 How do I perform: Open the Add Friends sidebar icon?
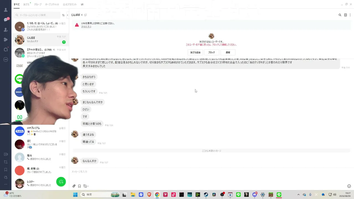pyautogui.click(x=6, y=30)
